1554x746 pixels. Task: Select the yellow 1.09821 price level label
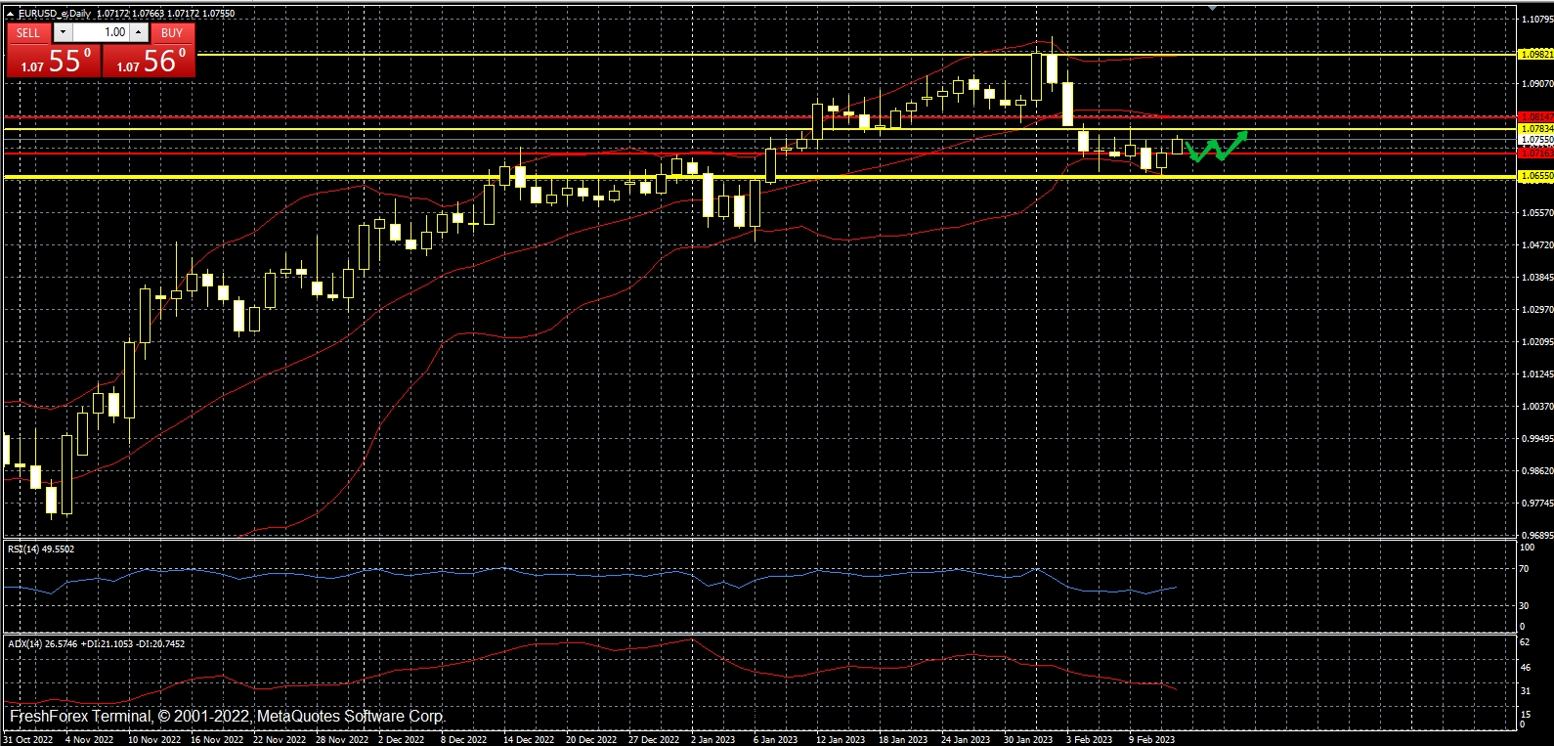pyautogui.click(x=1535, y=55)
